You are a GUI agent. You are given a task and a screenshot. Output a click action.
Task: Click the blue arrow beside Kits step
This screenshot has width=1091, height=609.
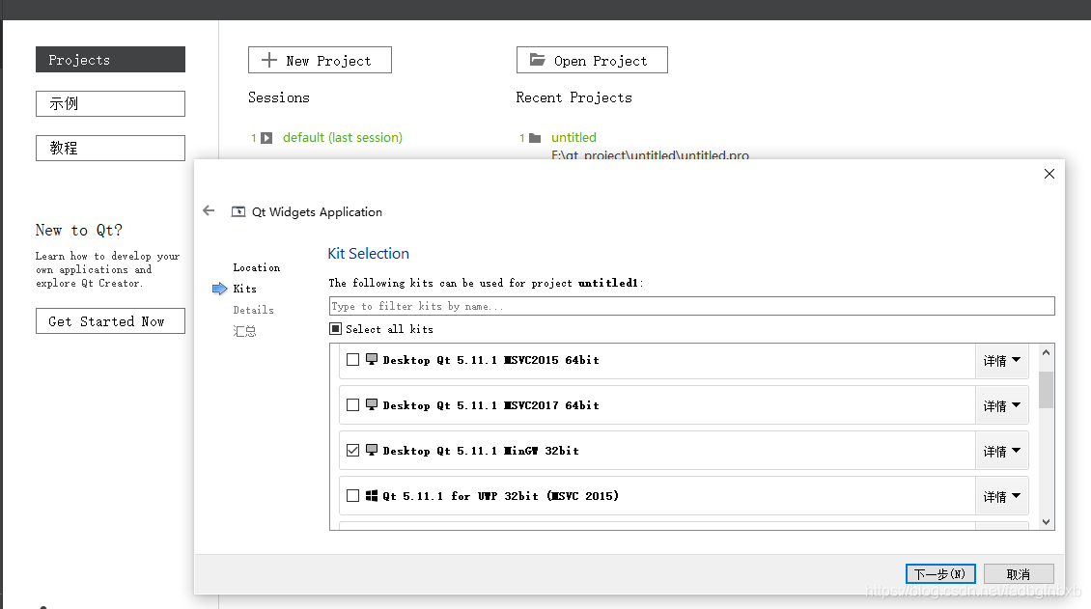(x=220, y=289)
